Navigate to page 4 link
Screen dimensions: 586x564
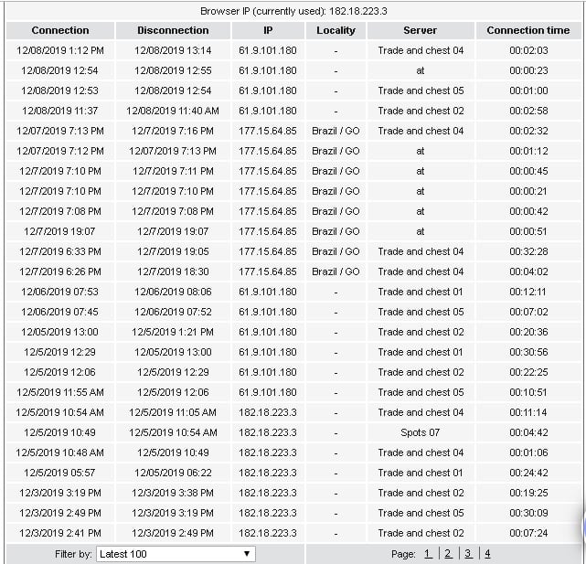tap(487, 553)
